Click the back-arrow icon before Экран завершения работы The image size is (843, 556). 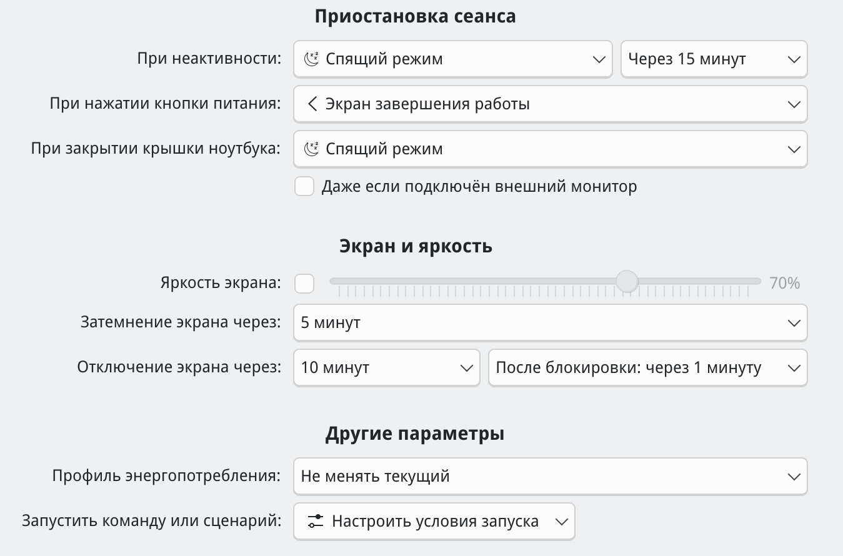(x=312, y=104)
